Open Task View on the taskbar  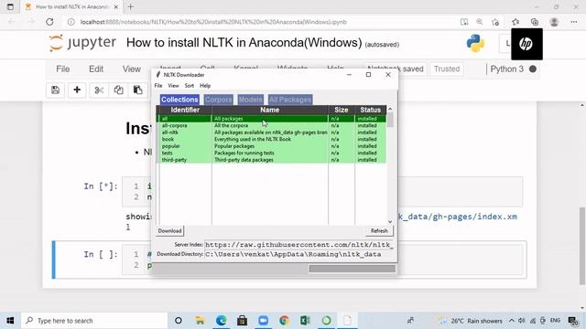[179, 321]
